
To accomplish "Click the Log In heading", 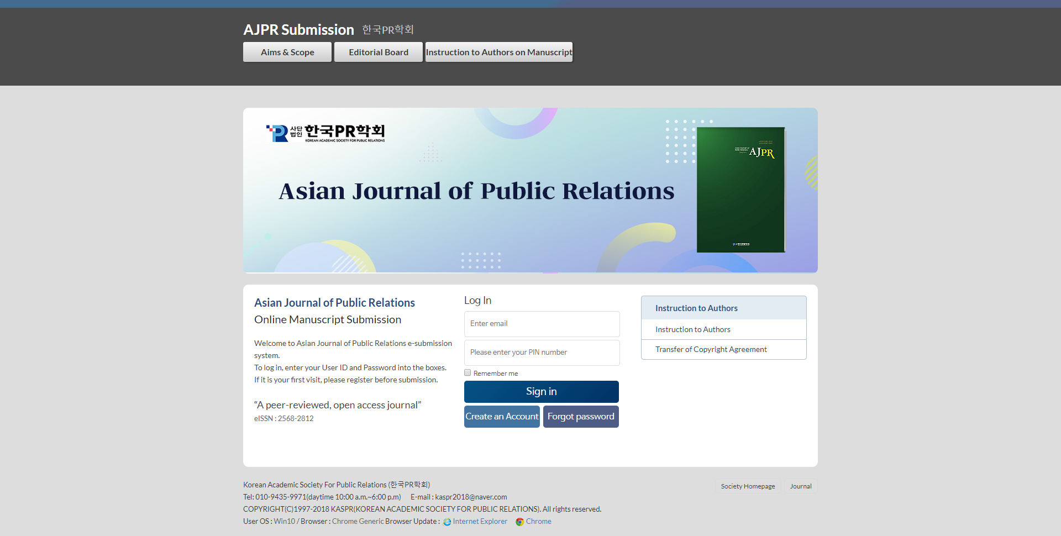I will coord(477,300).
